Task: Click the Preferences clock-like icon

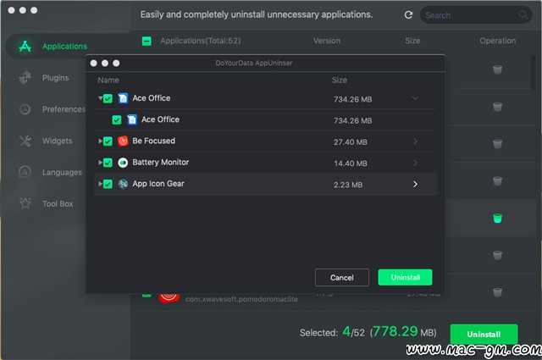Action: click(x=25, y=109)
